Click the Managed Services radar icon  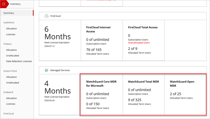47,70
